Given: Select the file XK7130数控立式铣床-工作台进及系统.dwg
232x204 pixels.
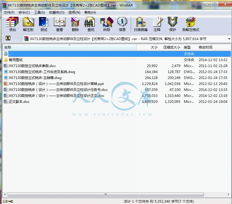Looking at the screenshot, I should point(42,72).
